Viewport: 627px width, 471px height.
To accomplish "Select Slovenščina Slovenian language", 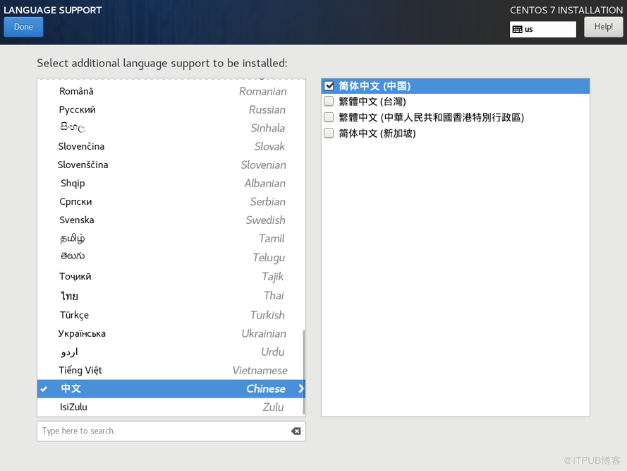I will tap(171, 165).
